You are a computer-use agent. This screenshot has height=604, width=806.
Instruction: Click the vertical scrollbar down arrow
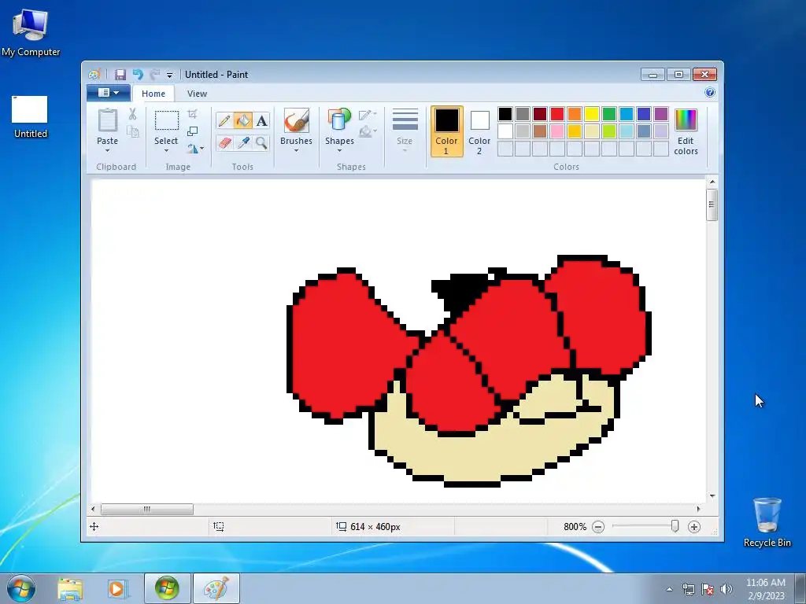click(x=712, y=495)
